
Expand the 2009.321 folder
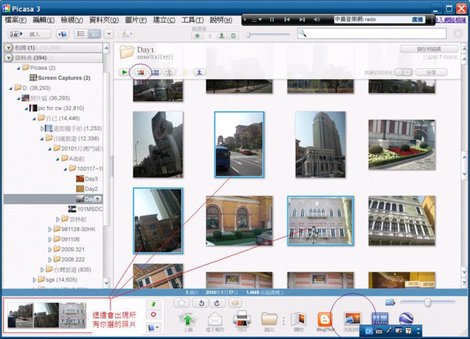(50, 250)
